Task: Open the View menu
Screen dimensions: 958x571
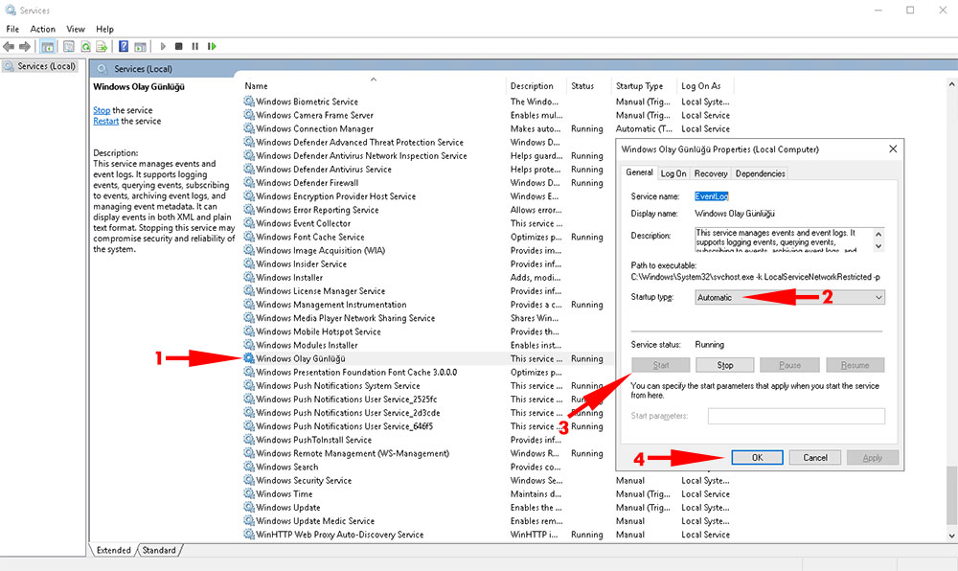Action: click(x=76, y=29)
